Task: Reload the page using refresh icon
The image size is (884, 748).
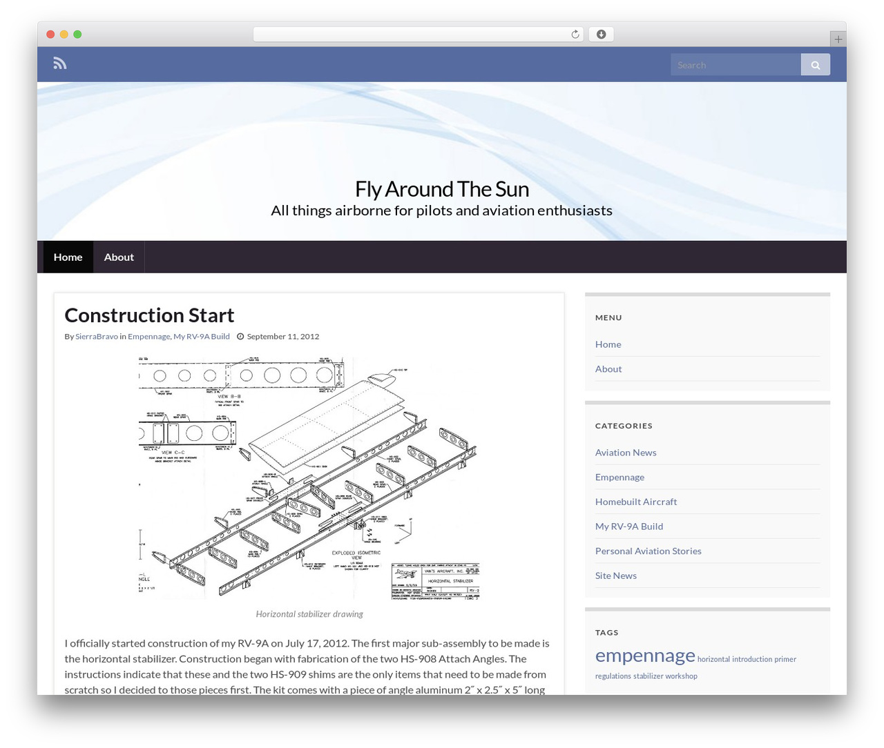Action: tap(575, 35)
